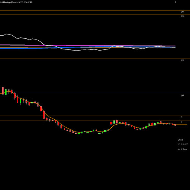Click the '4' price axis label
The width and height of the screenshot is (190, 190).
pos(182,122)
